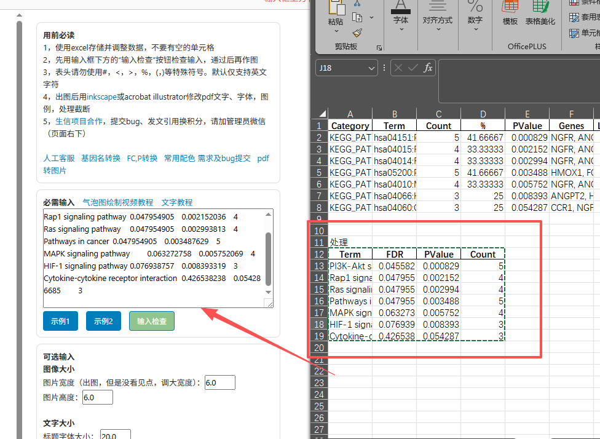The image size is (600, 439).
Task: Click the data textarea scrollbar
Action: pyautogui.click(x=268, y=258)
